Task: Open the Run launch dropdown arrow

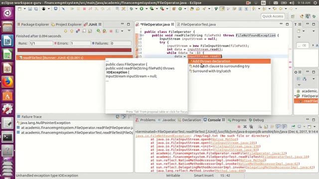Action: pyautogui.click(x=146, y=9)
